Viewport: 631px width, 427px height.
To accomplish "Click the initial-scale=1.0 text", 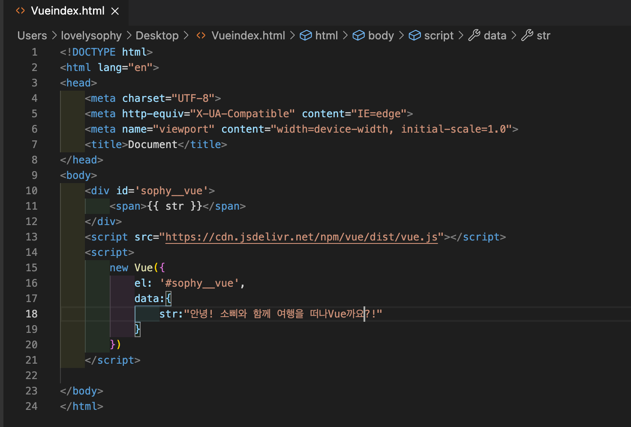I will [454, 129].
